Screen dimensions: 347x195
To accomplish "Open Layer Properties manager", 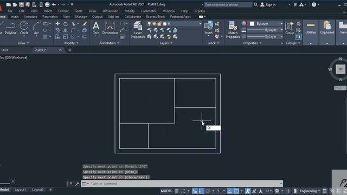I will [138, 30].
